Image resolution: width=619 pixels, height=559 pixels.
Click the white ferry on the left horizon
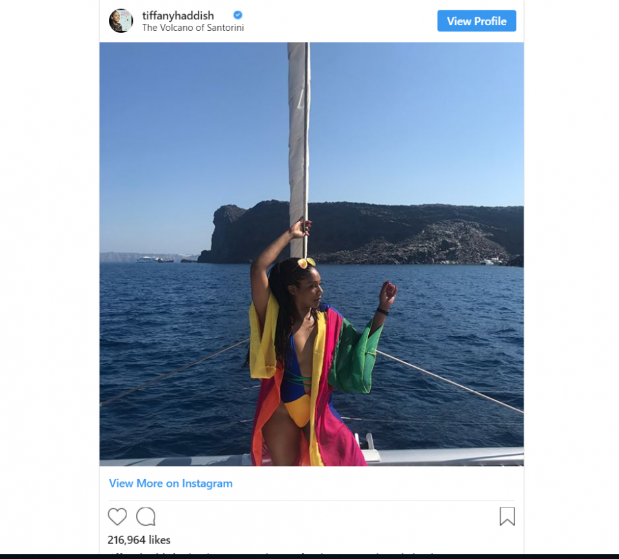[x=148, y=259]
